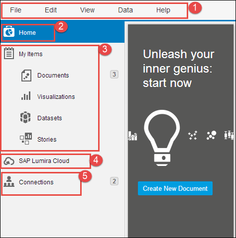
Task: Open the Edit menu
Action: click(x=51, y=10)
